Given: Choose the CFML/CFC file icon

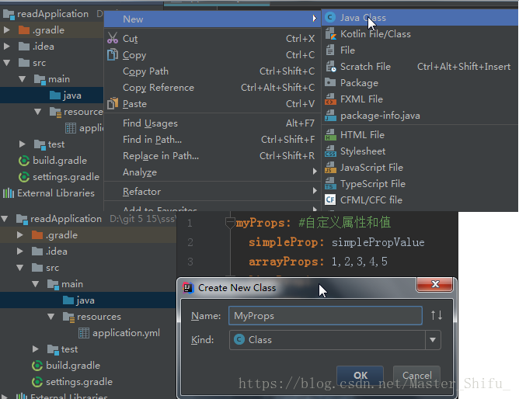Looking at the screenshot, I should point(330,200).
